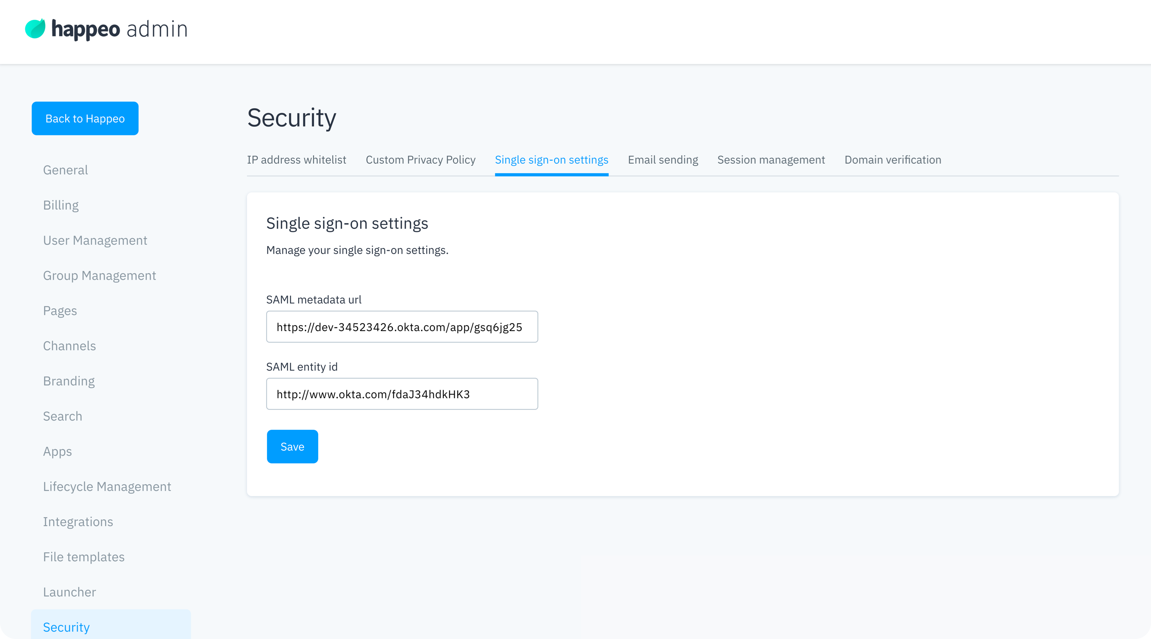1151x639 pixels.
Task: Go to Group Management
Action: pos(99,276)
